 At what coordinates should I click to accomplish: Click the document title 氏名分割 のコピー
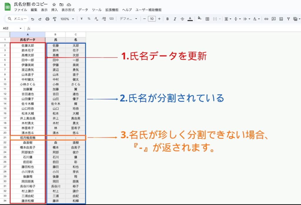[x=31, y=4]
